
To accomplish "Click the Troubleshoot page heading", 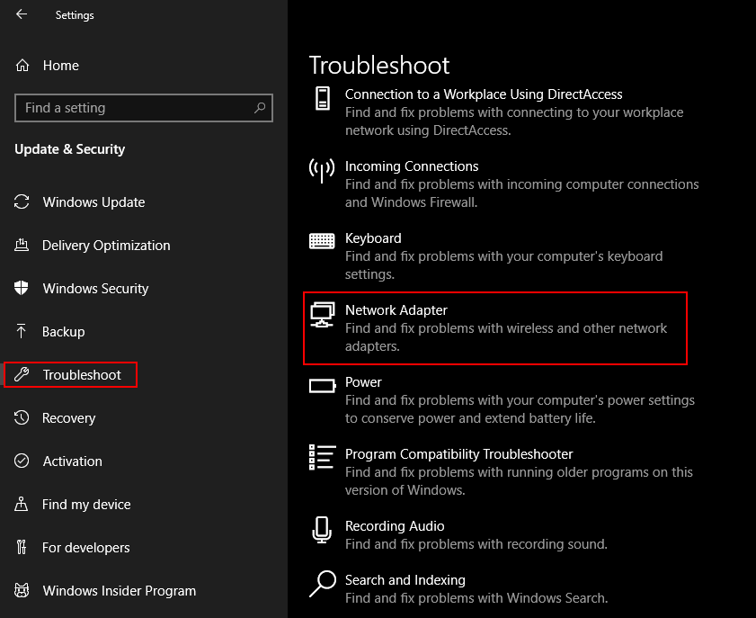I will pyautogui.click(x=379, y=66).
